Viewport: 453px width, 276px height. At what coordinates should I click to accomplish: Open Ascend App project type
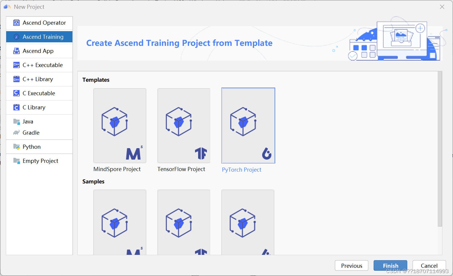(x=39, y=51)
